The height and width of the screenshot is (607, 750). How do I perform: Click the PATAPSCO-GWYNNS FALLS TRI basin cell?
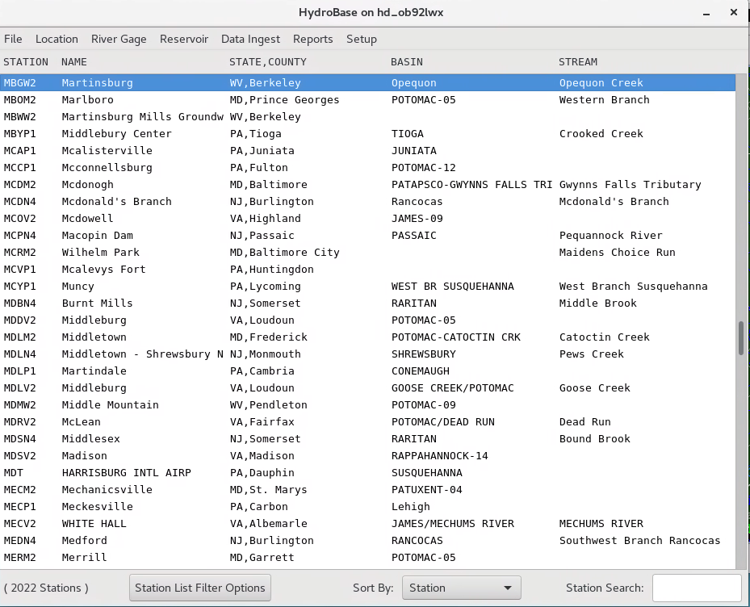click(x=471, y=185)
